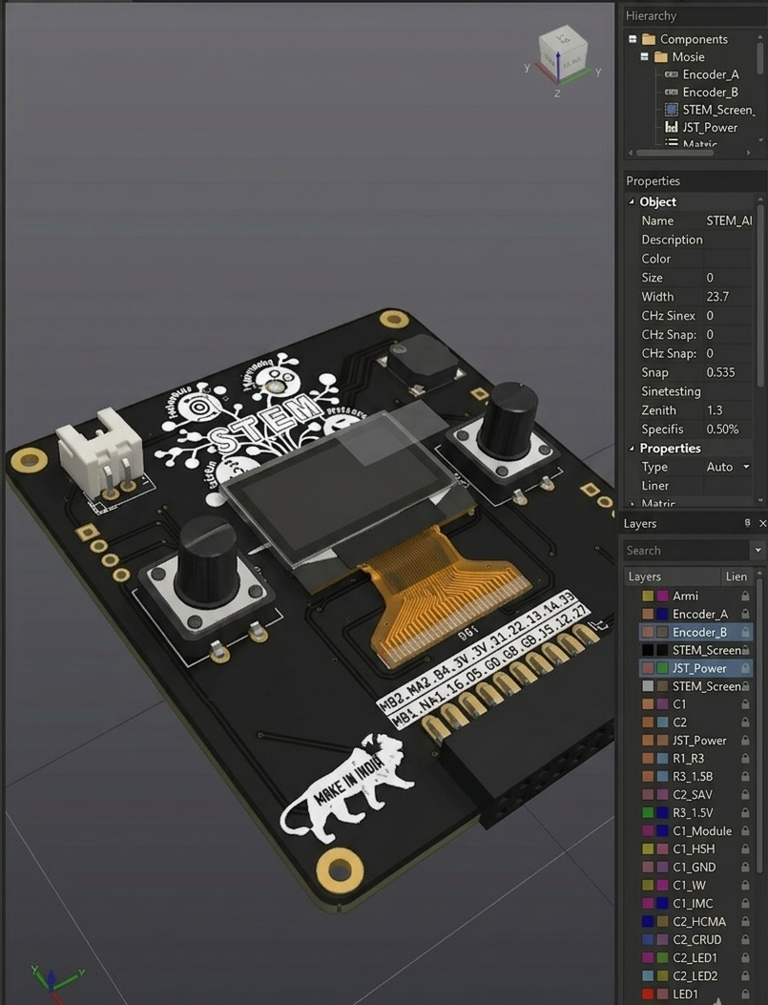Toggle lock on R3_1.5B layer
This screenshot has height=1005, width=768.
[745, 776]
